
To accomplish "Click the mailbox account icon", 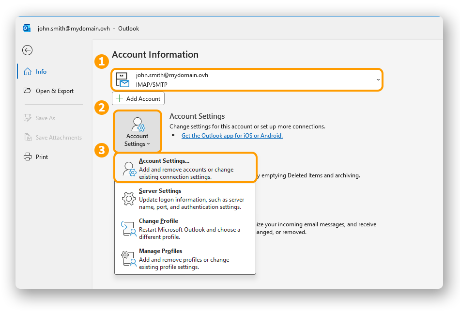I will point(123,80).
